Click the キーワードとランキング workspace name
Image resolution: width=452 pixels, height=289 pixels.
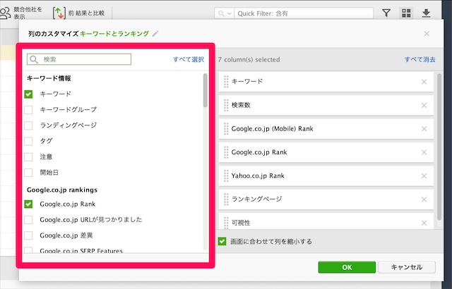(x=114, y=34)
